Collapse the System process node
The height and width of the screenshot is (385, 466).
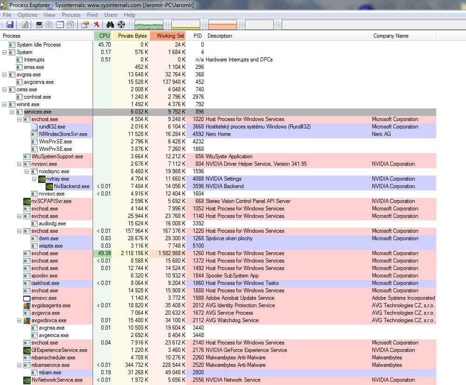pyautogui.click(x=5, y=52)
